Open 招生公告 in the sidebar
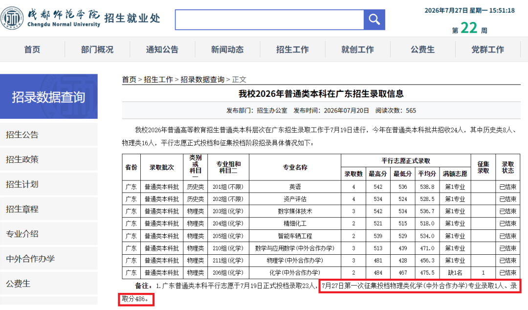 (49, 135)
